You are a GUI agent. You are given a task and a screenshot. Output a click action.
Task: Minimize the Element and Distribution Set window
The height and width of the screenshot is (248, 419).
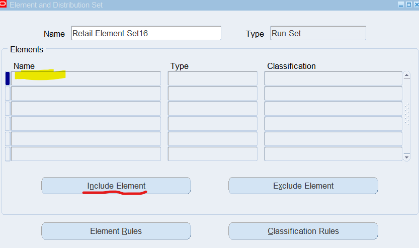tap(401, 5)
